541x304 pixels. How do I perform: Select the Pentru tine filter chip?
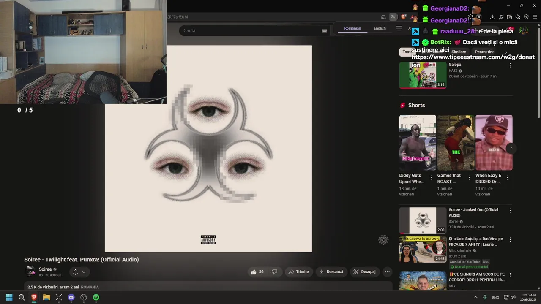pos(484,52)
